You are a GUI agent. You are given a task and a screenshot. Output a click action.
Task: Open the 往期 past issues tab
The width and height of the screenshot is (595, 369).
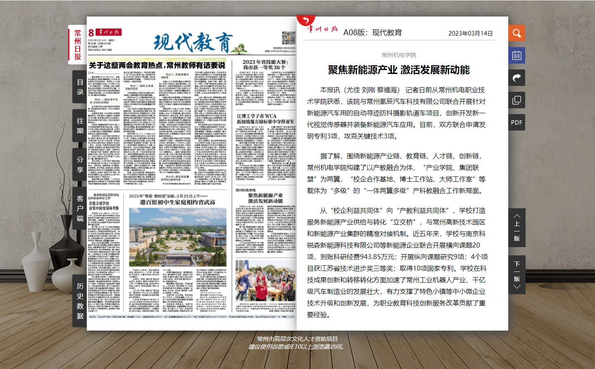[x=80, y=126]
